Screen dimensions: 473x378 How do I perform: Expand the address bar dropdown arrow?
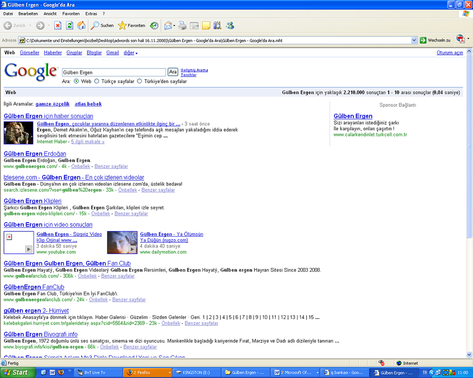[414, 40]
